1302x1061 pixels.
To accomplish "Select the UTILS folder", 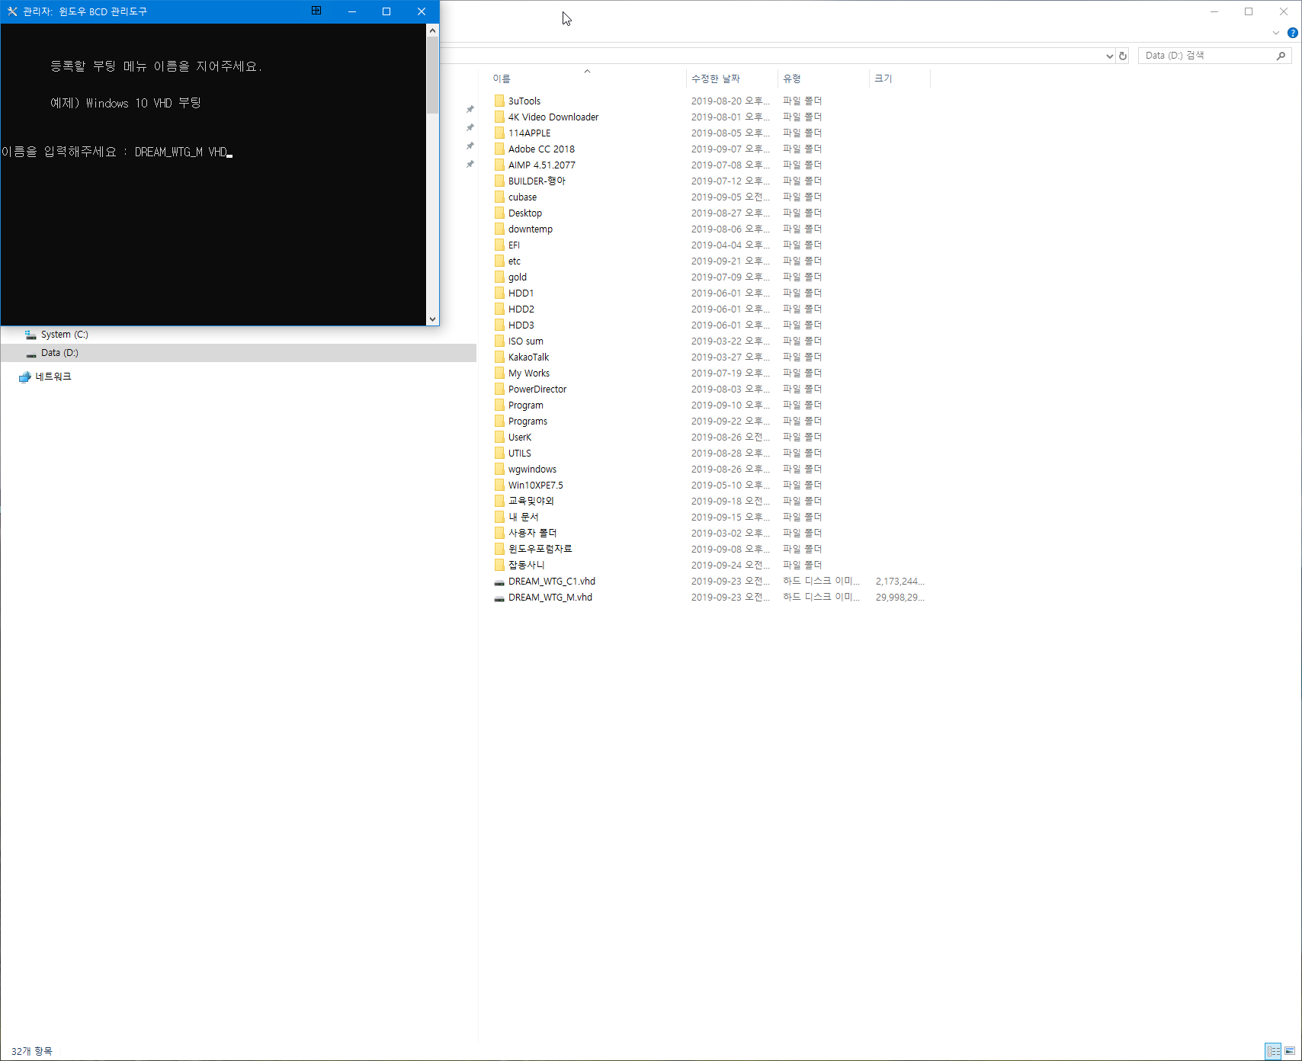I will [520, 453].
